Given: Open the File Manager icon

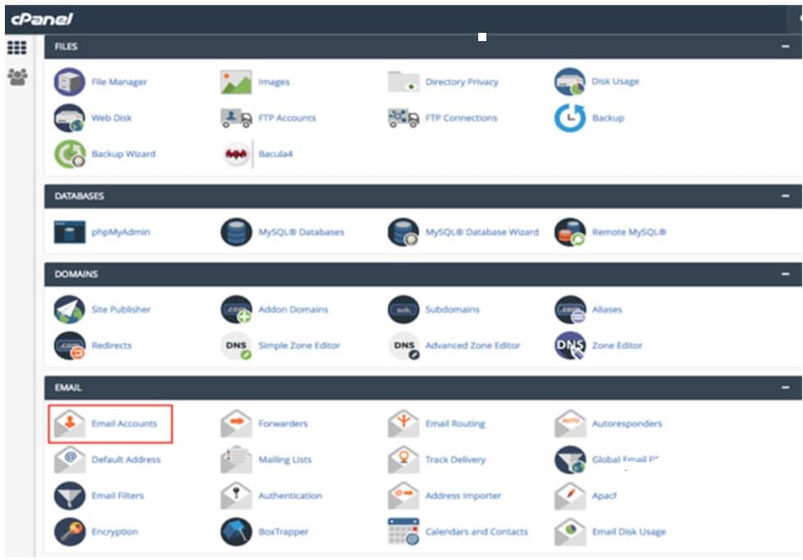Looking at the screenshot, I should tap(69, 82).
